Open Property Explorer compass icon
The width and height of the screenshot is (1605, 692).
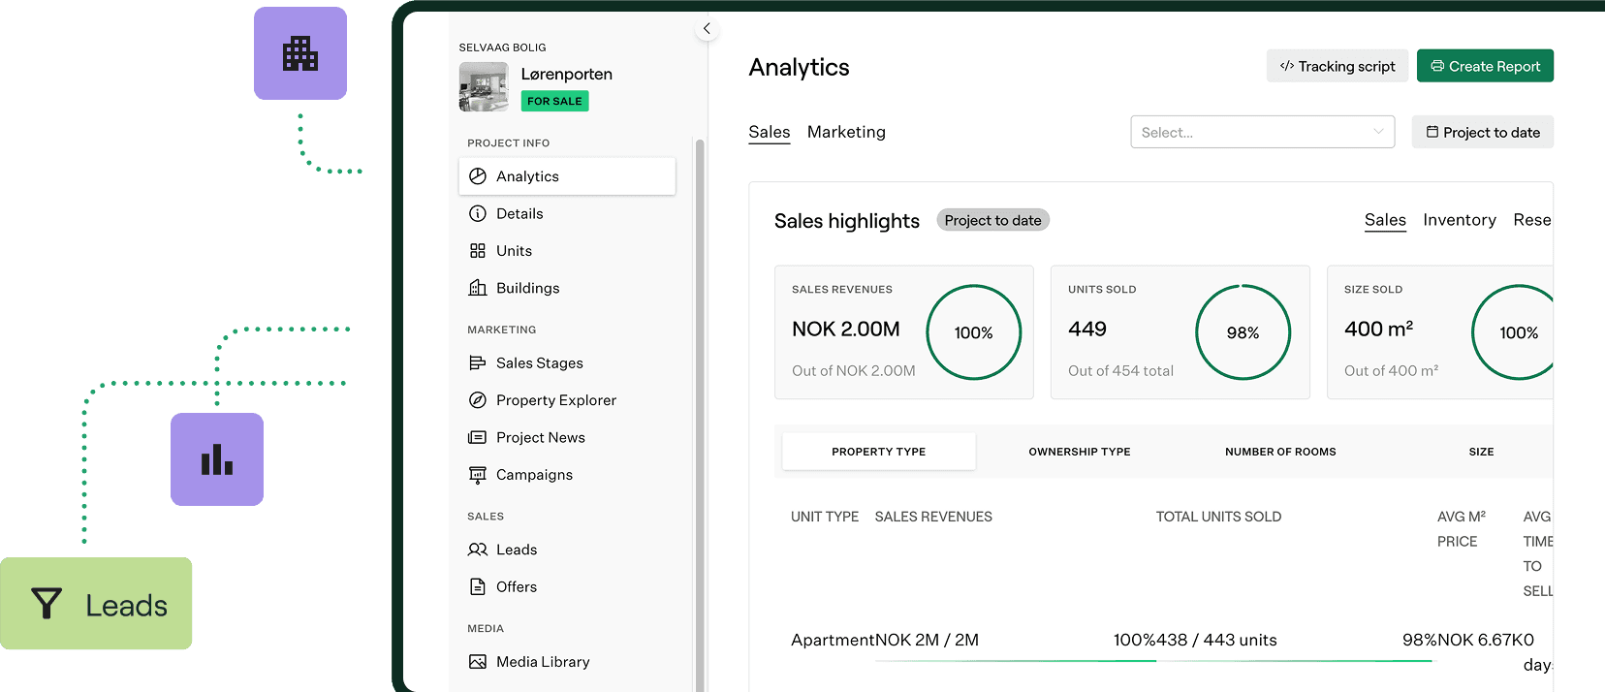tap(478, 400)
